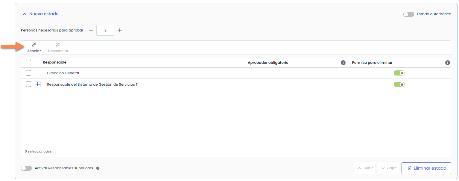Expand Responsable del Sistema de Gestión row

click(x=38, y=85)
